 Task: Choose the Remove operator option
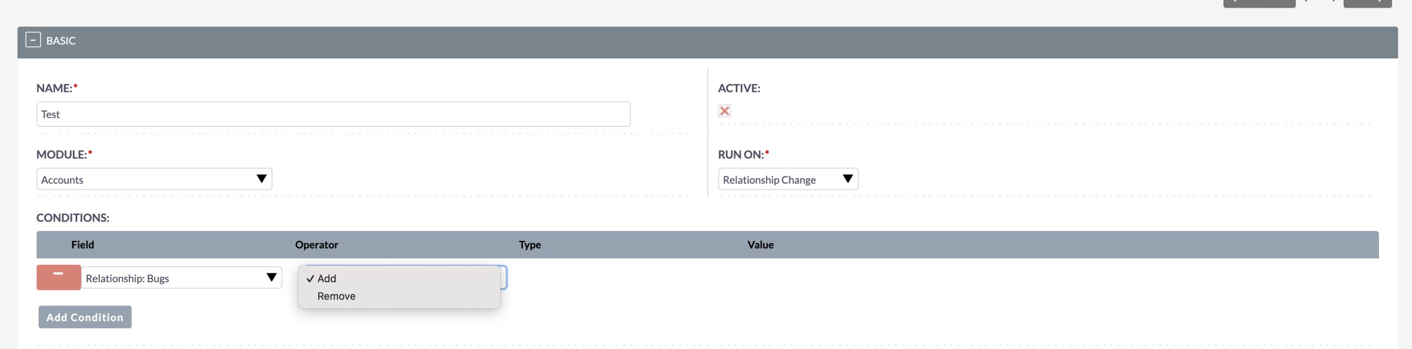pos(336,296)
